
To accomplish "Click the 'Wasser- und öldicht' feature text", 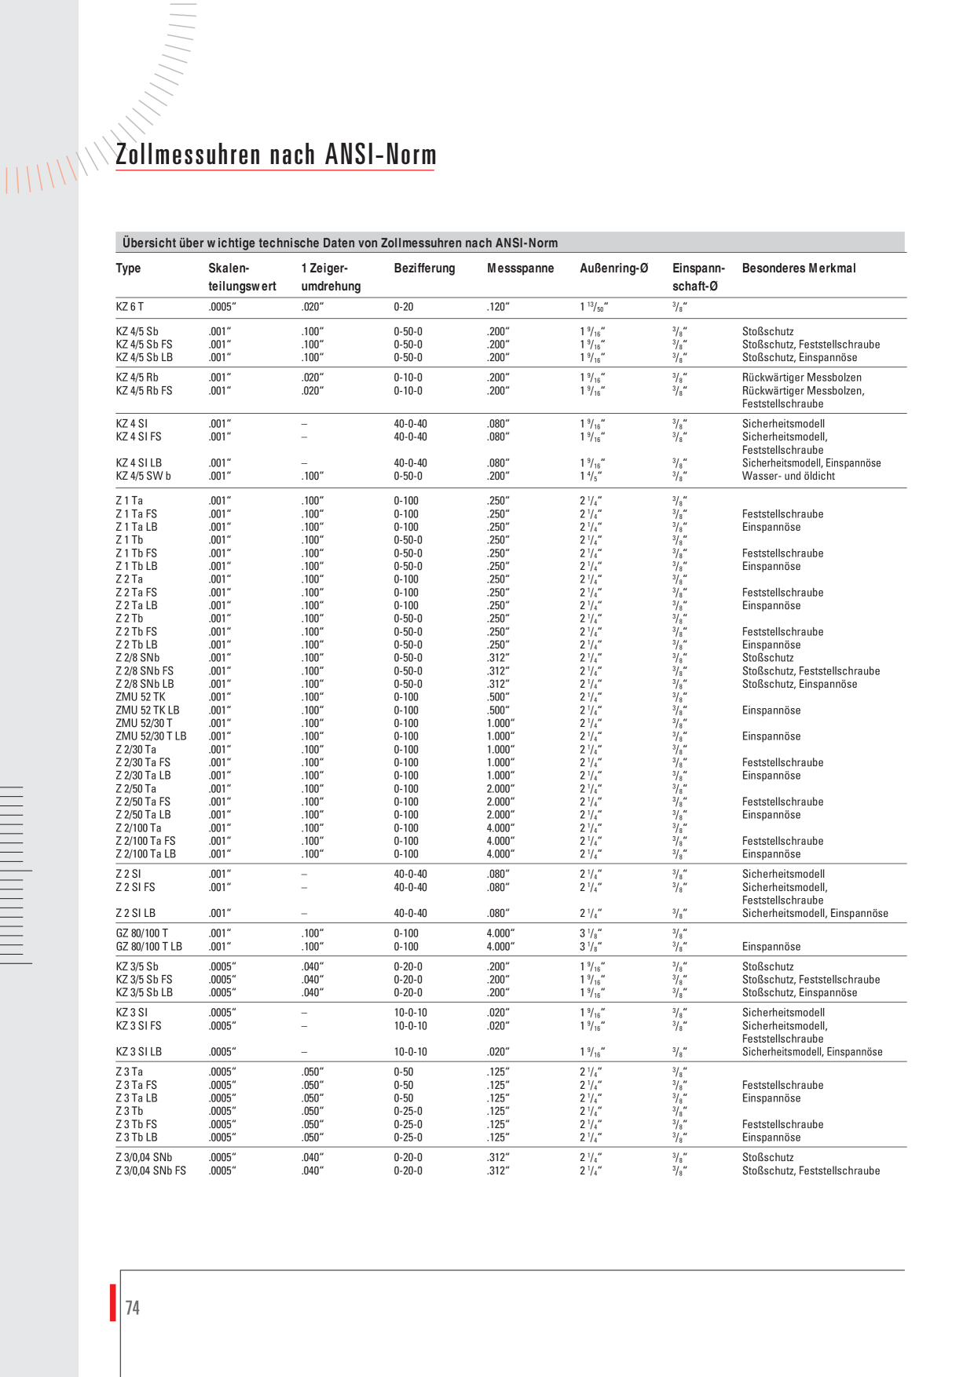I will pyautogui.click(x=789, y=476).
